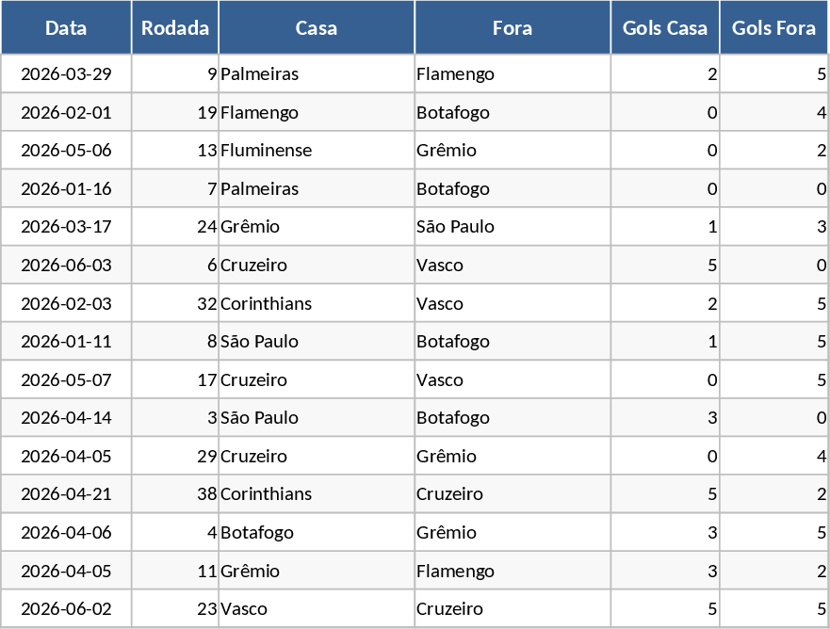Click the date cell 2026-05-07
Viewport: 830px width, 629px height.
66,380
